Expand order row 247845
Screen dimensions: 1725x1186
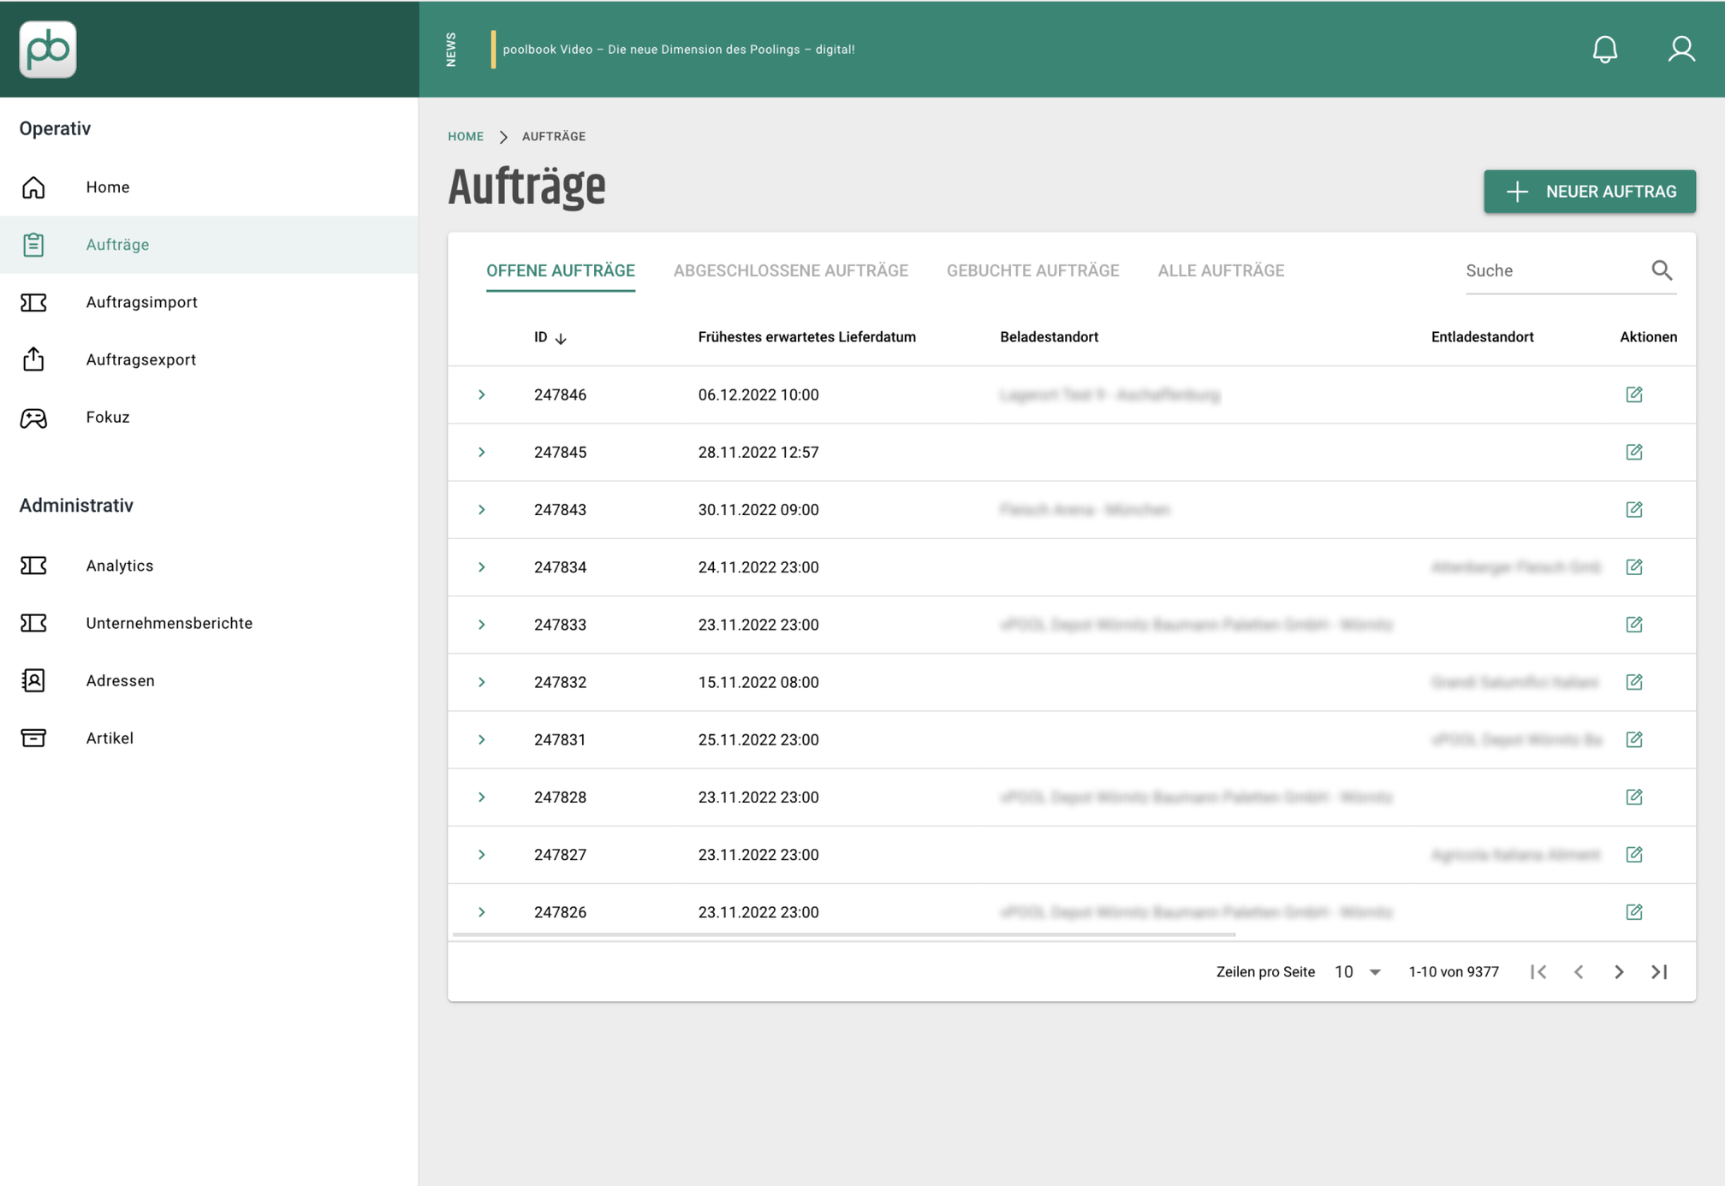482,452
